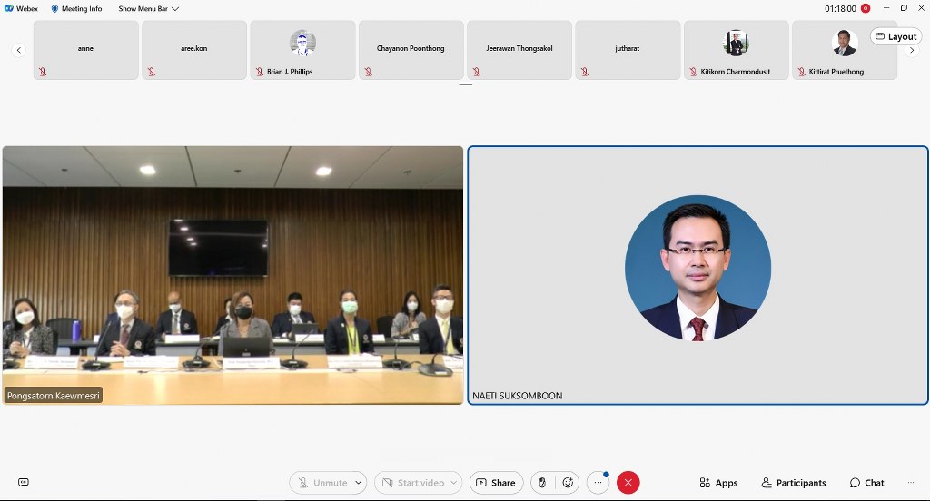Open the Chat panel

point(866,483)
